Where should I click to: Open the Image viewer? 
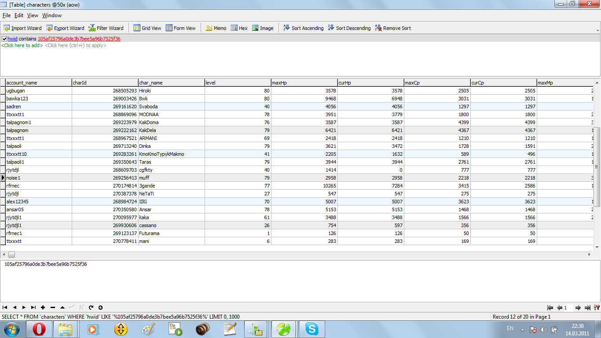pyautogui.click(x=263, y=28)
